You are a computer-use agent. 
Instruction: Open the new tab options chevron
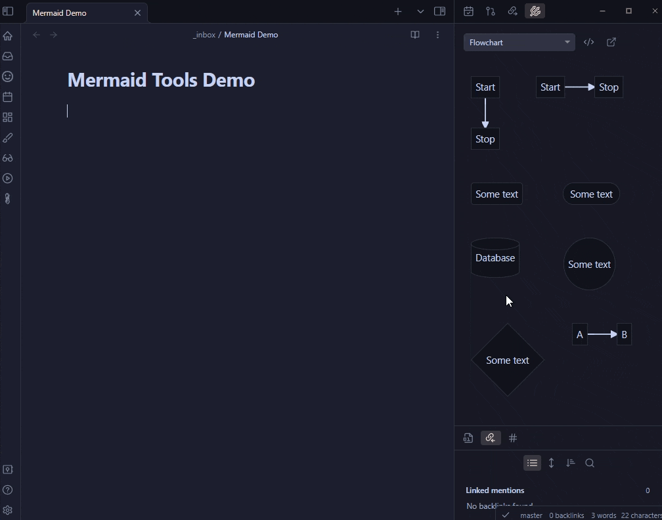pyautogui.click(x=420, y=11)
